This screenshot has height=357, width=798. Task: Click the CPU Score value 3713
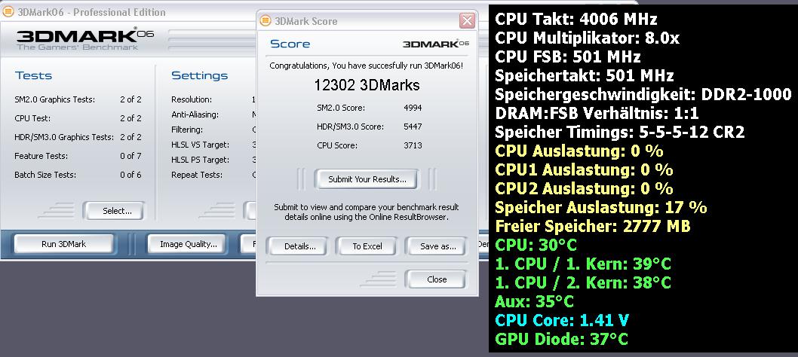pos(413,145)
